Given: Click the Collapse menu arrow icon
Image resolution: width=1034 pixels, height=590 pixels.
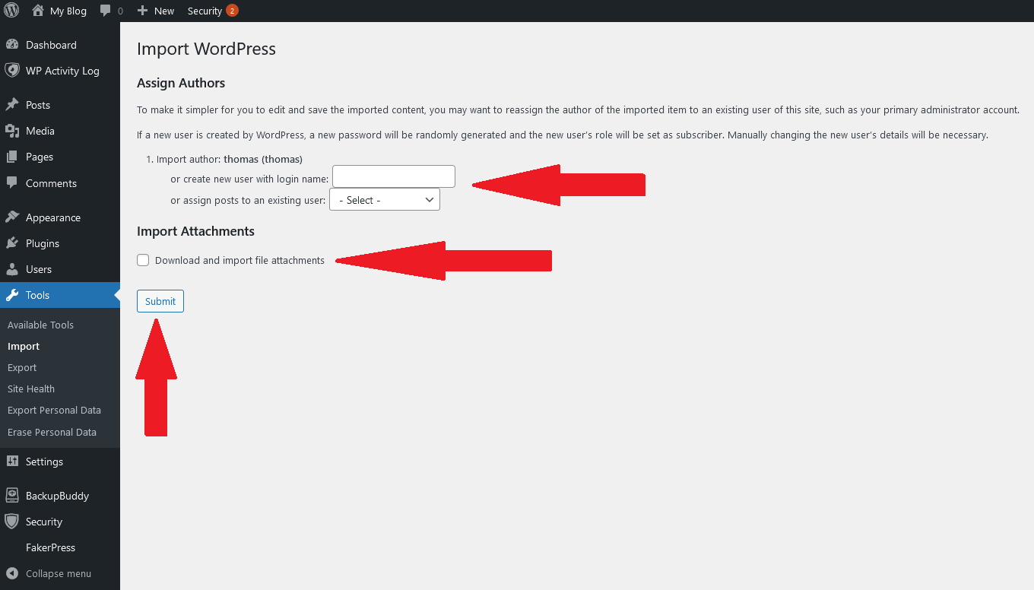Looking at the screenshot, I should pyautogui.click(x=11, y=573).
